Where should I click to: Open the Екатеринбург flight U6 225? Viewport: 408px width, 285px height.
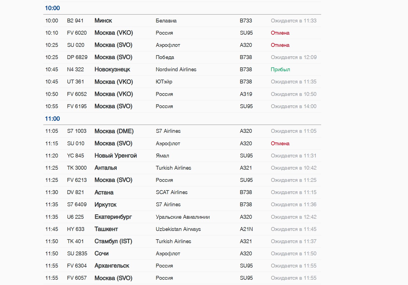[x=182, y=217]
